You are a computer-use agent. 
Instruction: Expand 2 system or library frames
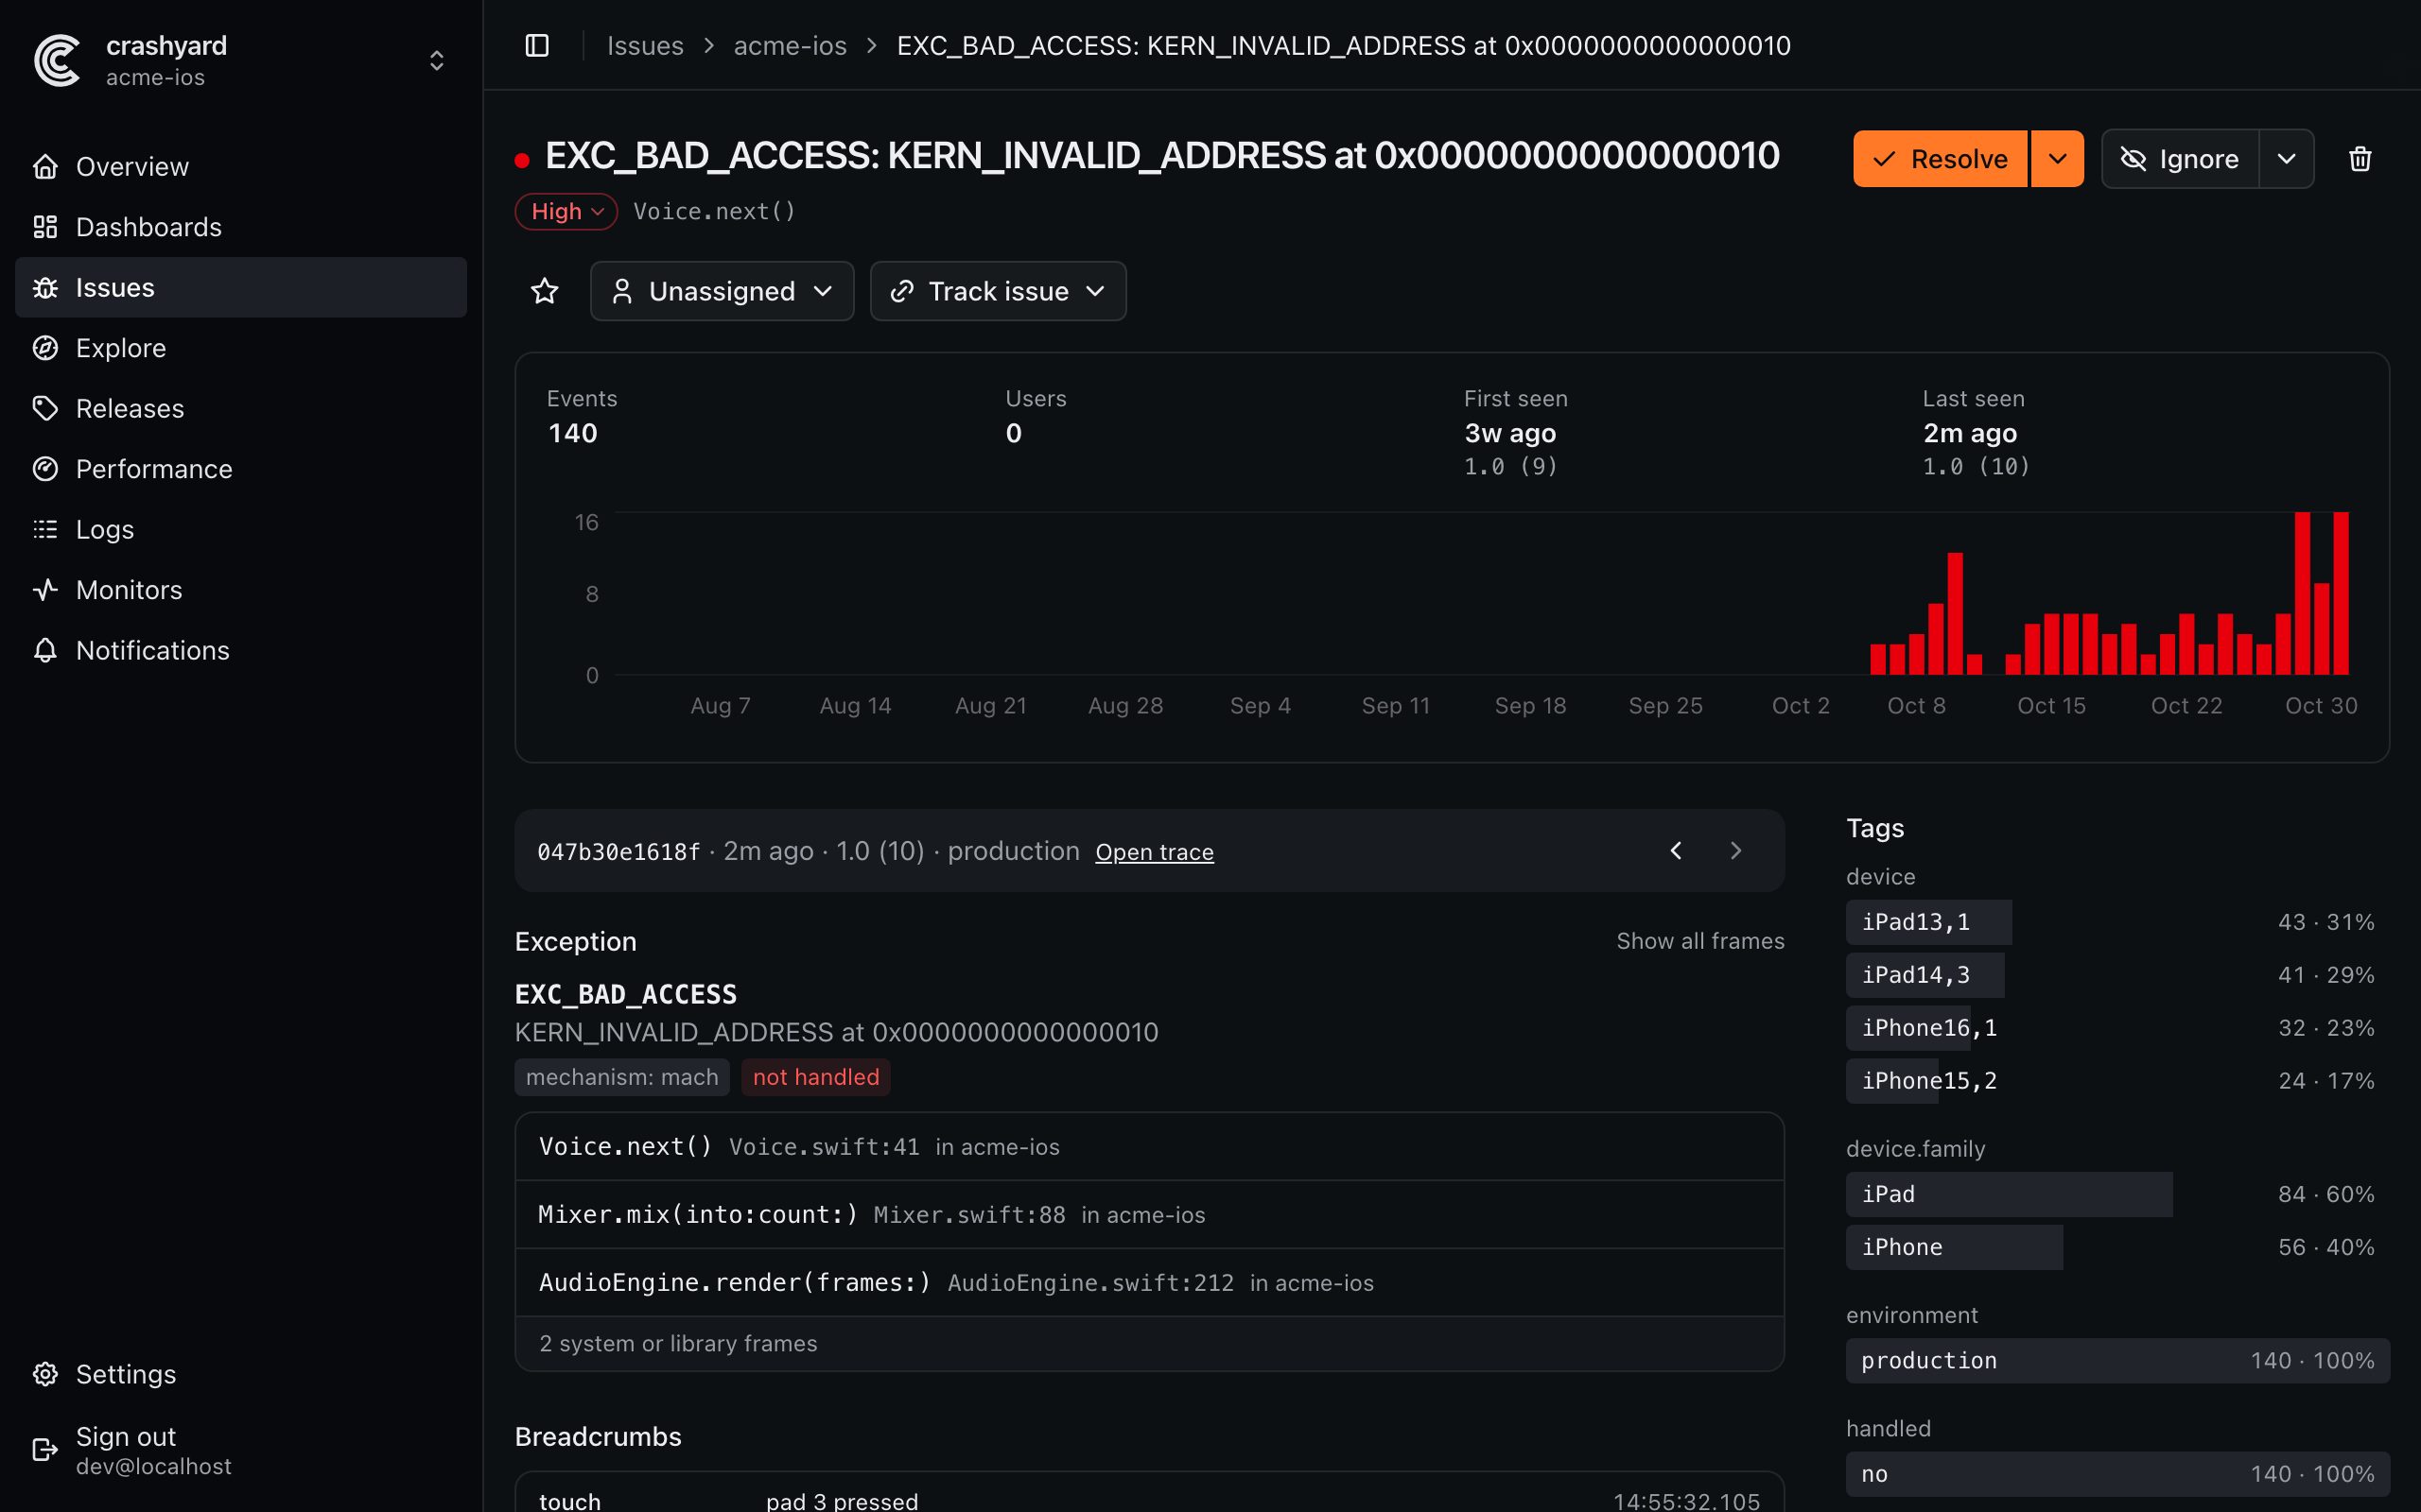pos(1149,1344)
